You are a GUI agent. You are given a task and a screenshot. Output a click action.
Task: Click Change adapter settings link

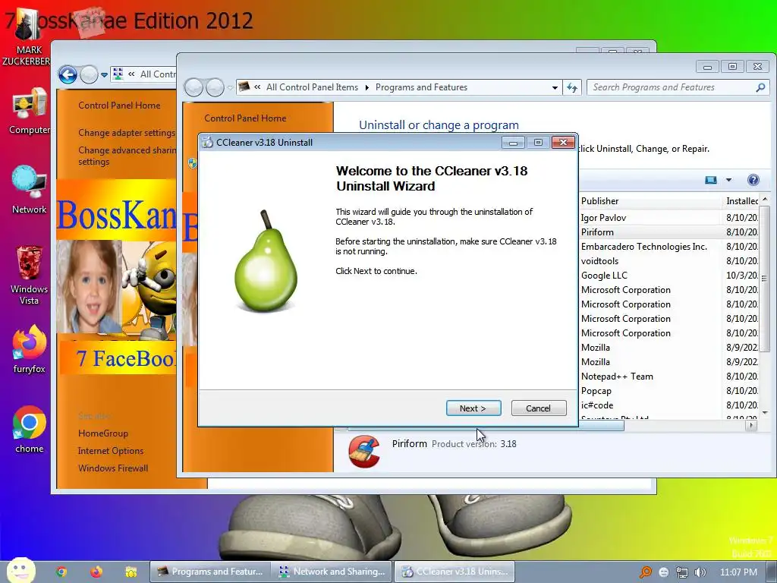pos(127,132)
